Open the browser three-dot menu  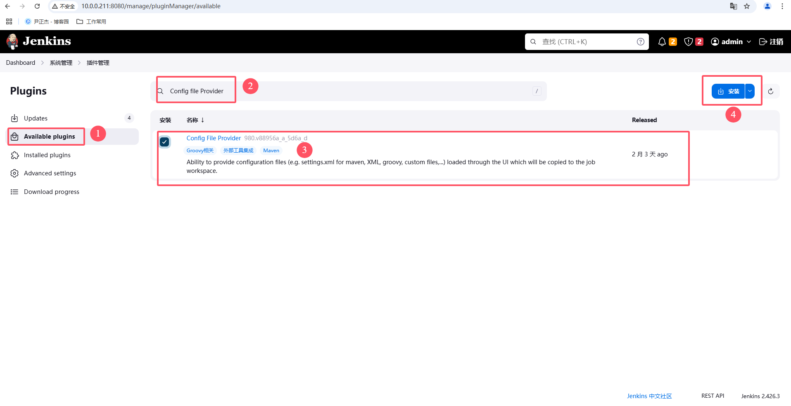(x=782, y=6)
